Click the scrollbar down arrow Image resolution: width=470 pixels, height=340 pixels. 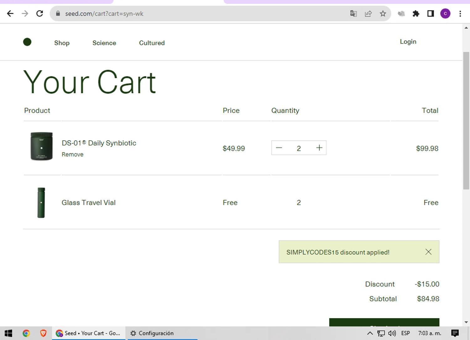[466, 322]
